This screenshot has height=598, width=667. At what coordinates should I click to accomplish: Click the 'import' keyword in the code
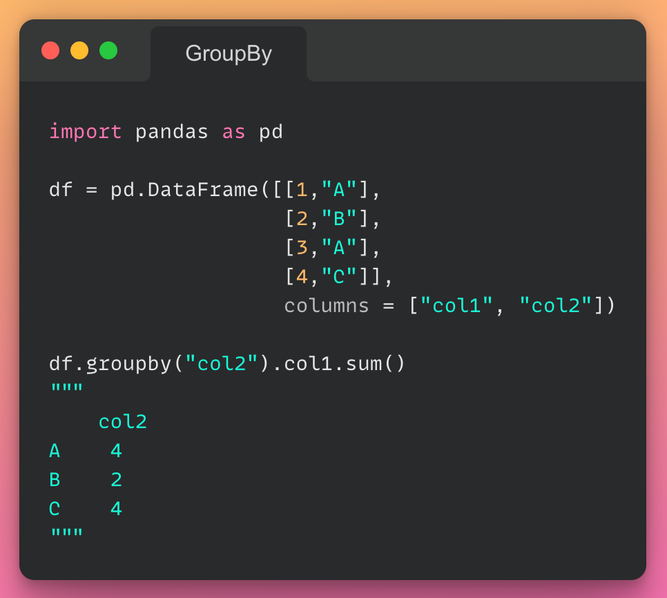86,131
